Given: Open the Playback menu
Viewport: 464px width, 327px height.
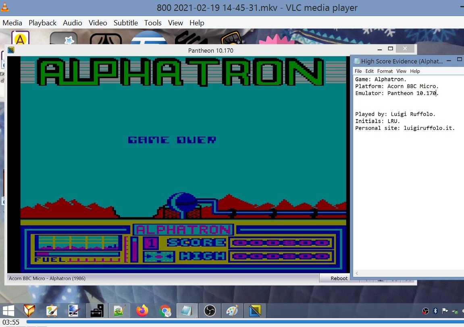Looking at the screenshot, I should [x=42, y=23].
